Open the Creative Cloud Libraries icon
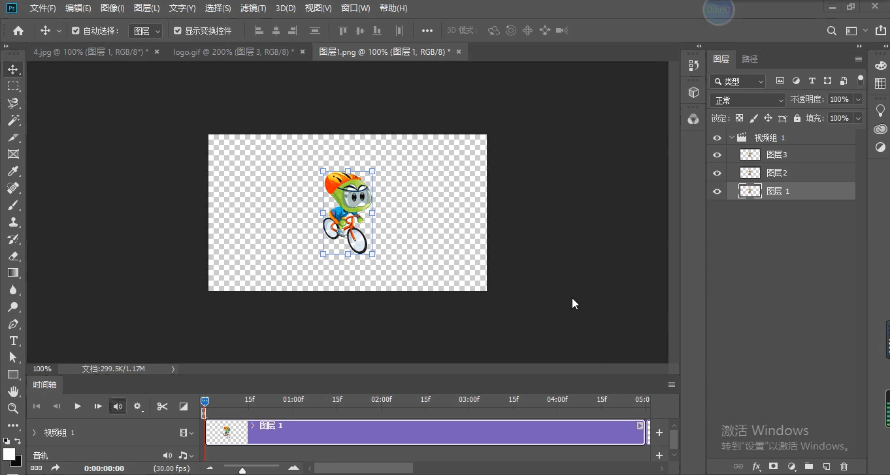 pyautogui.click(x=881, y=129)
